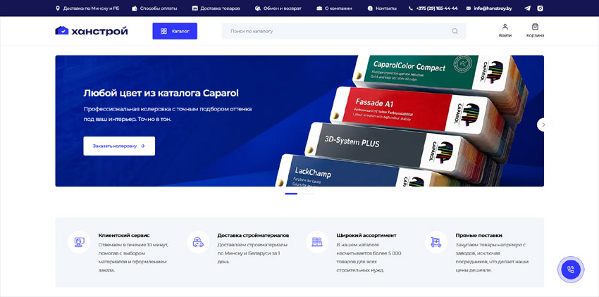This screenshot has width=599, height=297.
Task: Click the Клиентский сервис heading
Action: point(124,236)
